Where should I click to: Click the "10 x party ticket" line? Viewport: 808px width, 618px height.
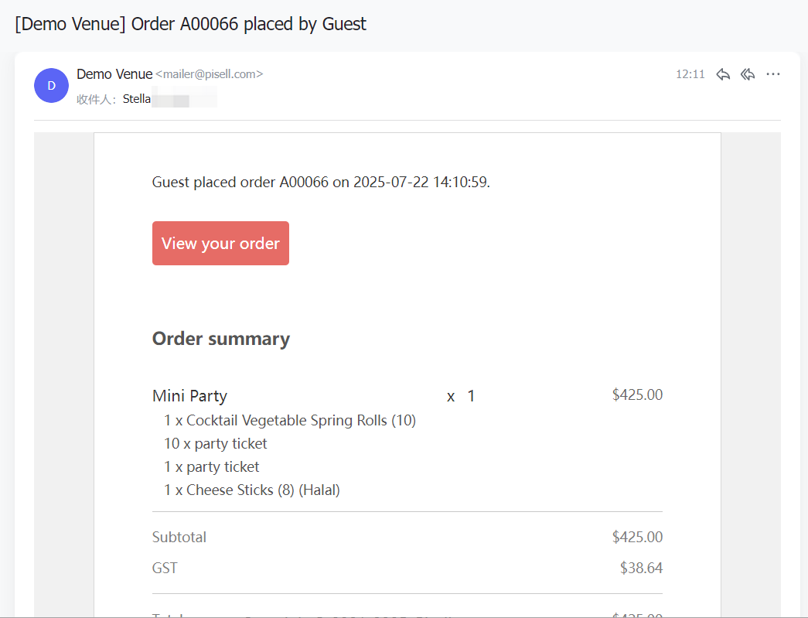(x=216, y=444)
